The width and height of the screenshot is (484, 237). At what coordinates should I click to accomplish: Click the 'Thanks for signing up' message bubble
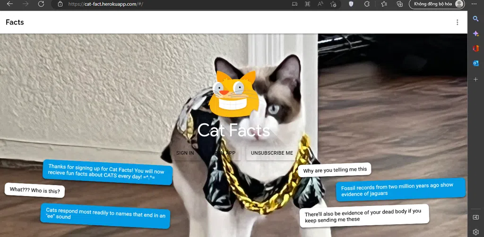pyautogui.click(x=107, y=172)
